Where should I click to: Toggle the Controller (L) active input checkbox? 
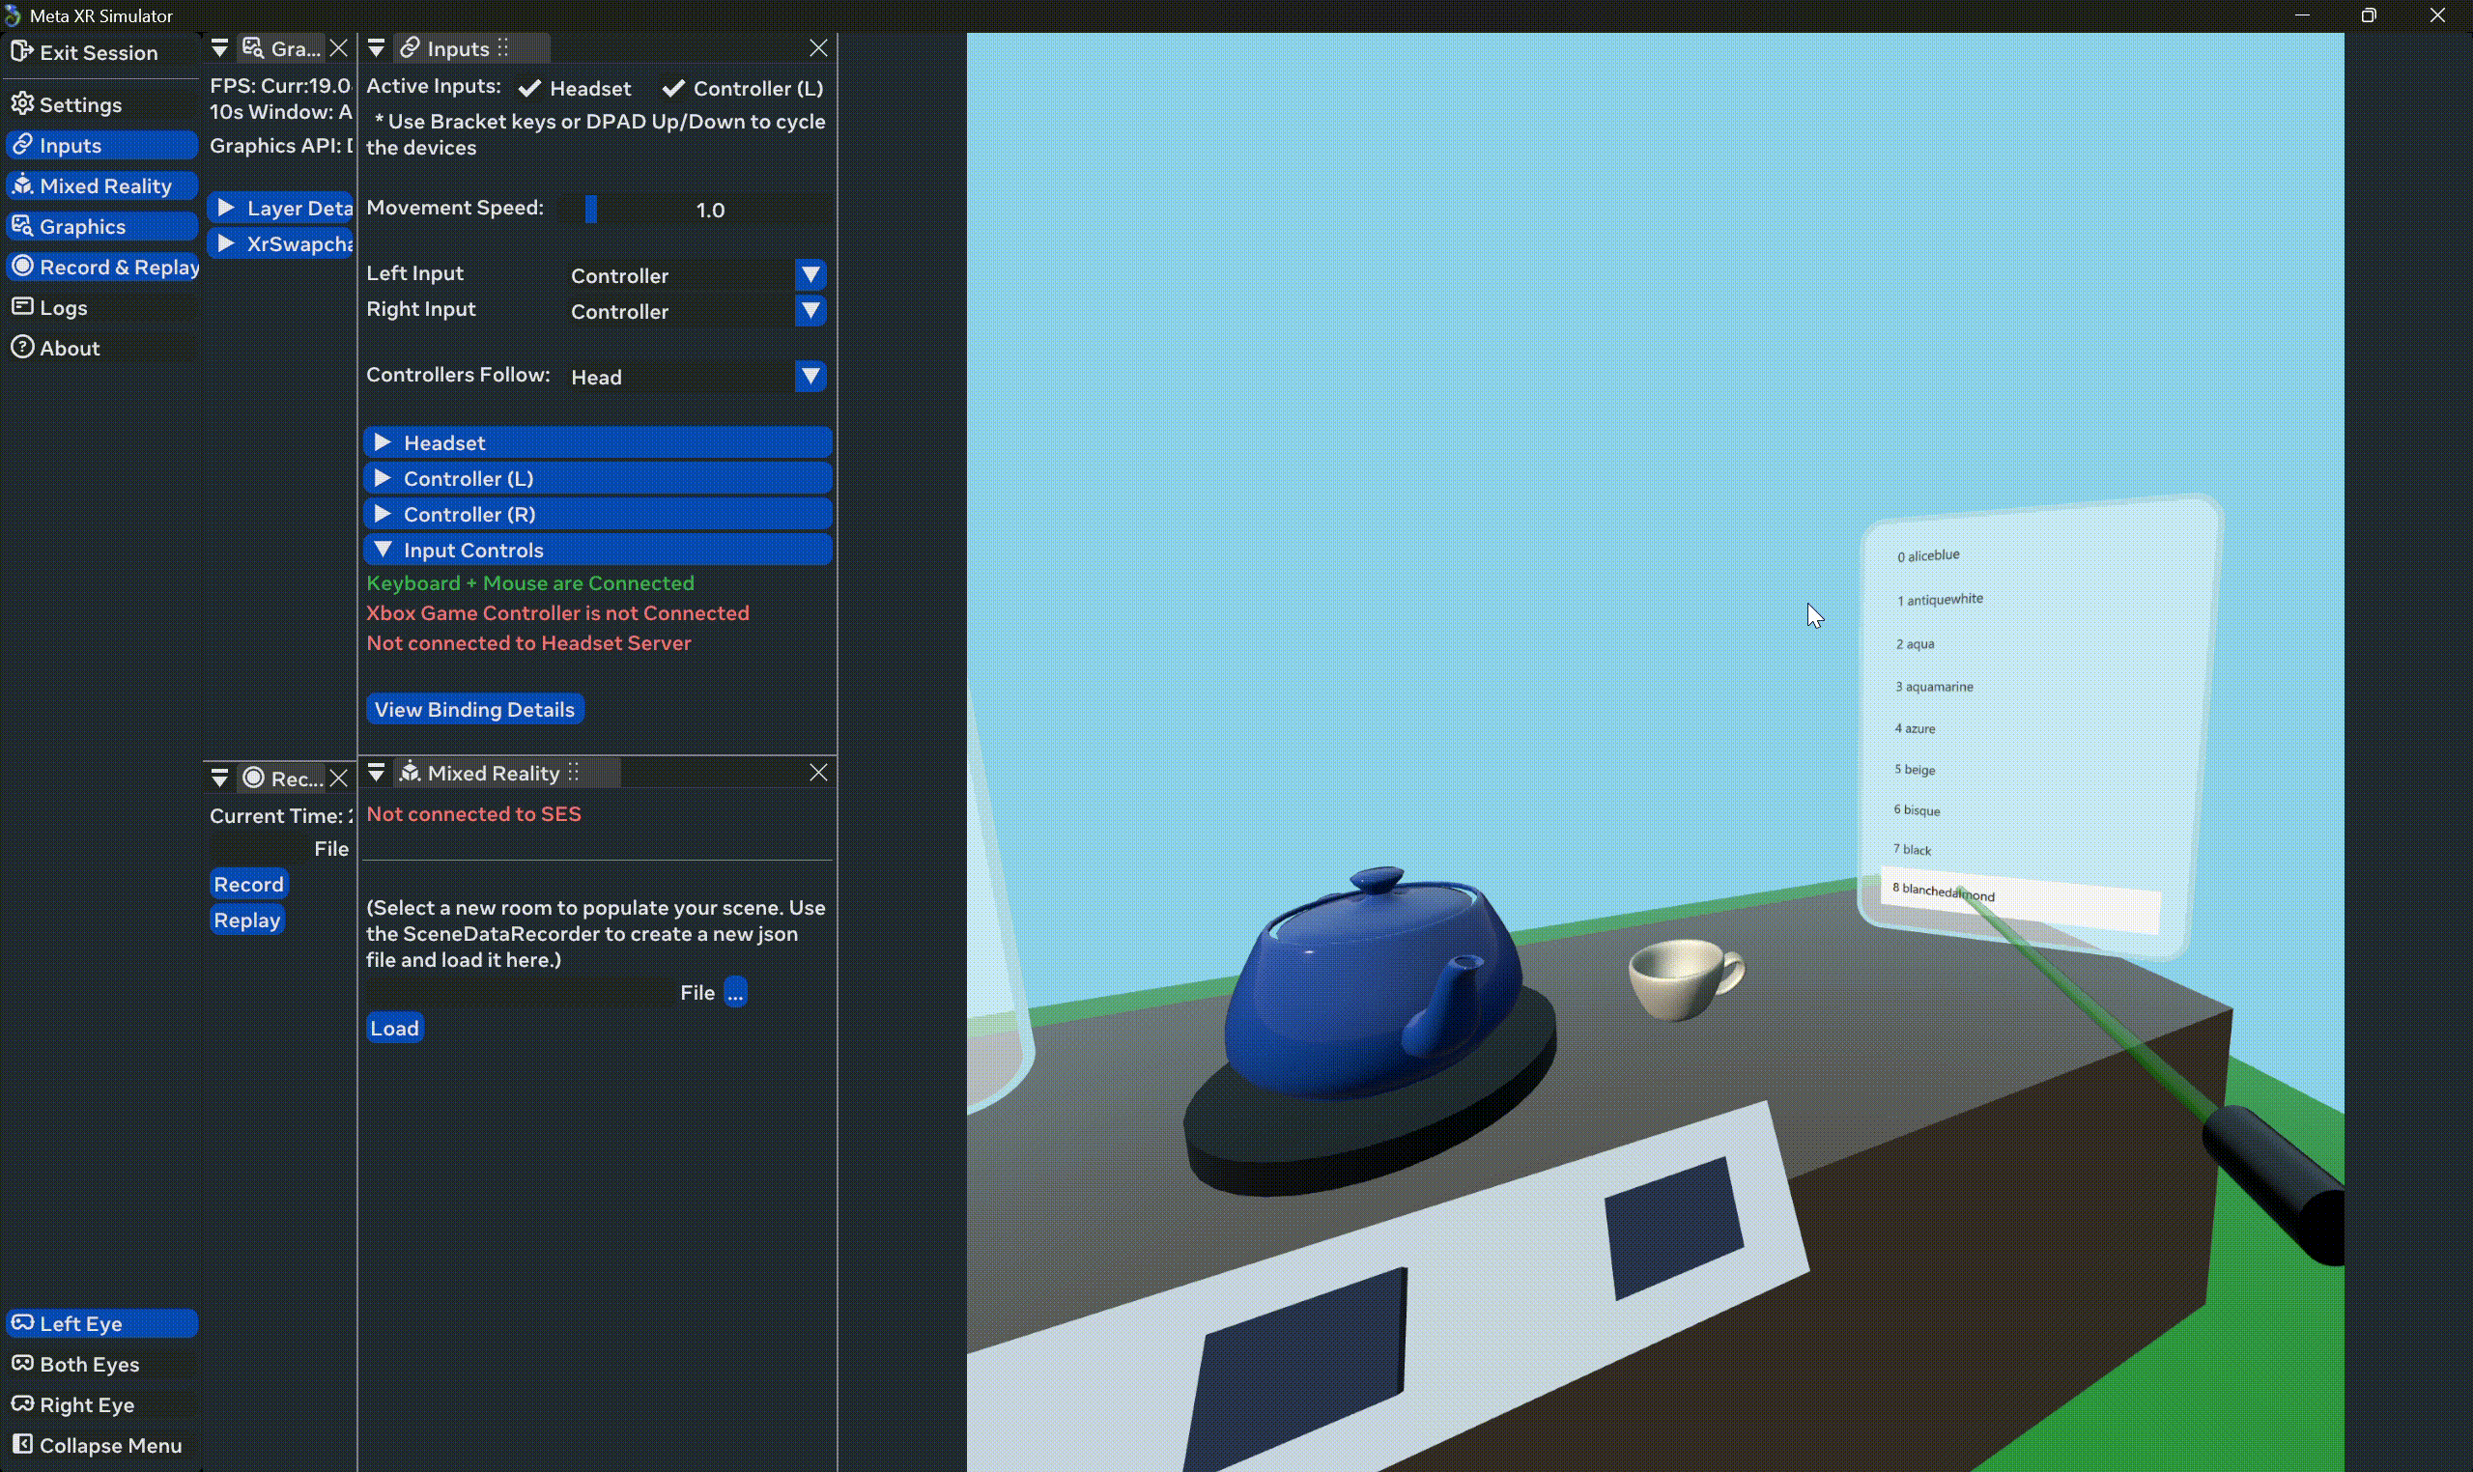pyautogui.click(x=673, y=89)
